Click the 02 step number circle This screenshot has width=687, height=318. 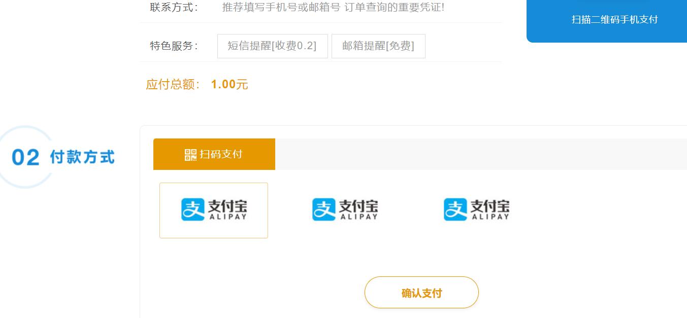coord(25,158)
